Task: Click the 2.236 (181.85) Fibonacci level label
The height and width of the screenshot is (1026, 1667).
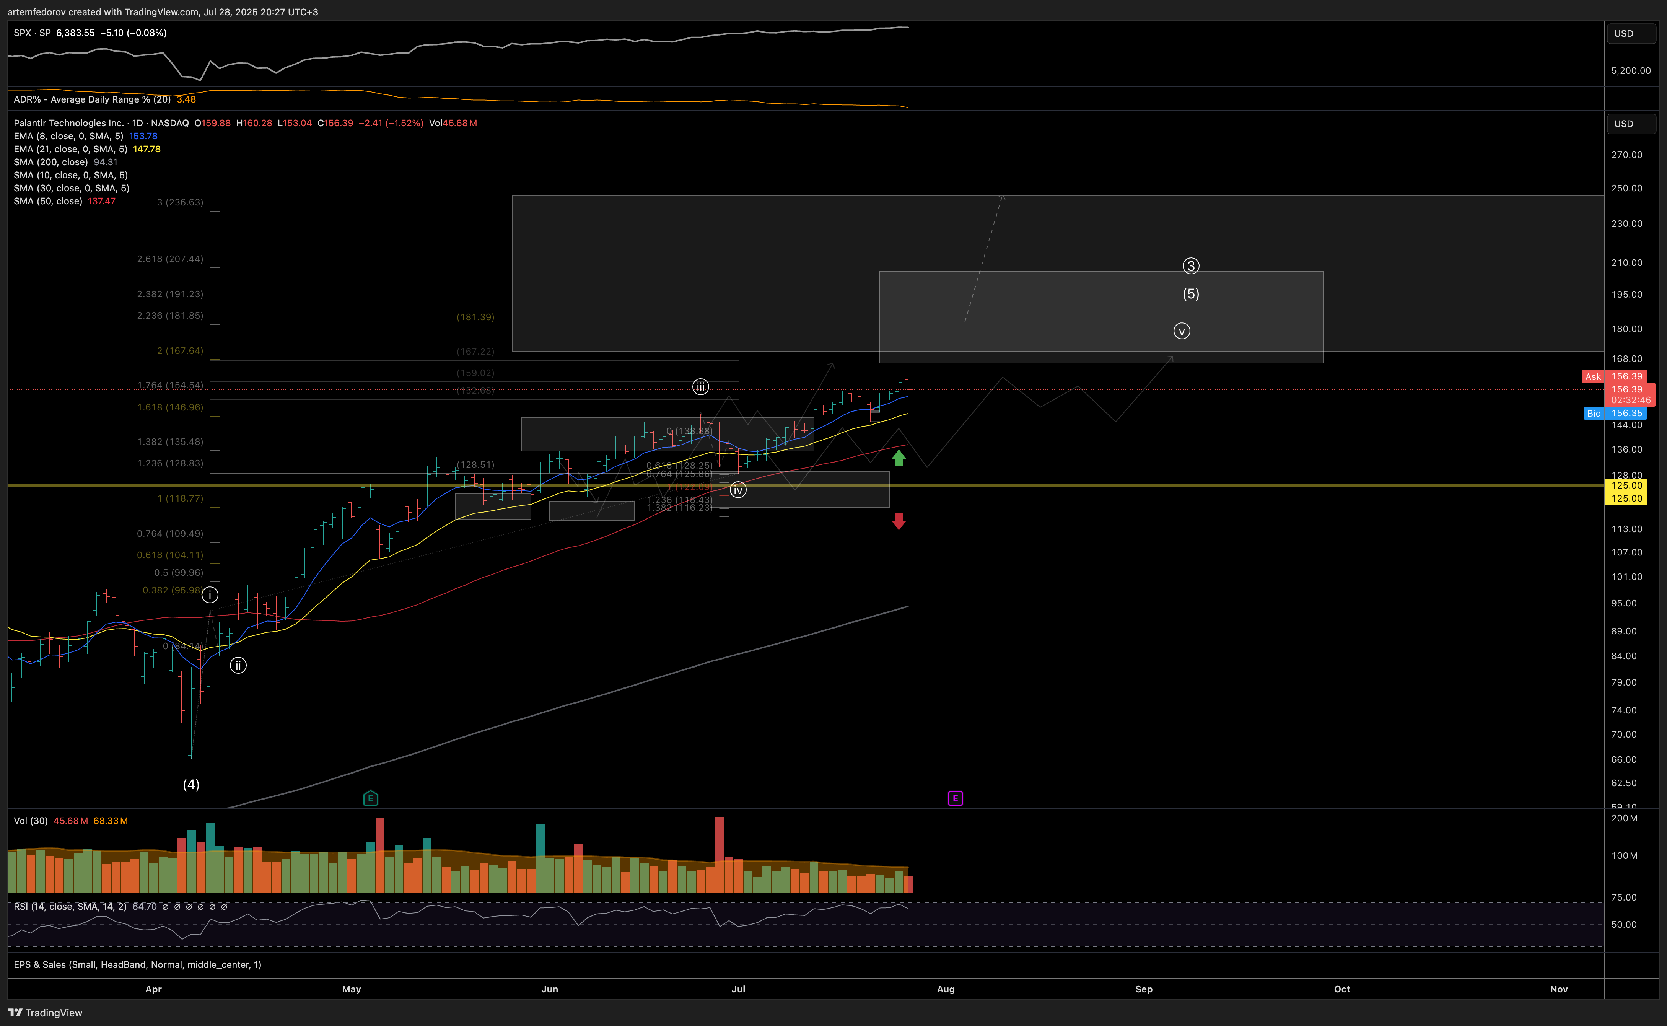Action: pyautogui.click(x=169, y=316)
